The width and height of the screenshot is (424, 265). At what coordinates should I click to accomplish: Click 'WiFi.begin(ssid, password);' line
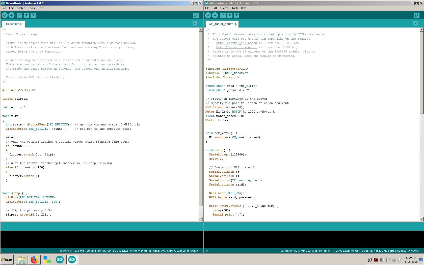(x=233, y=197)
